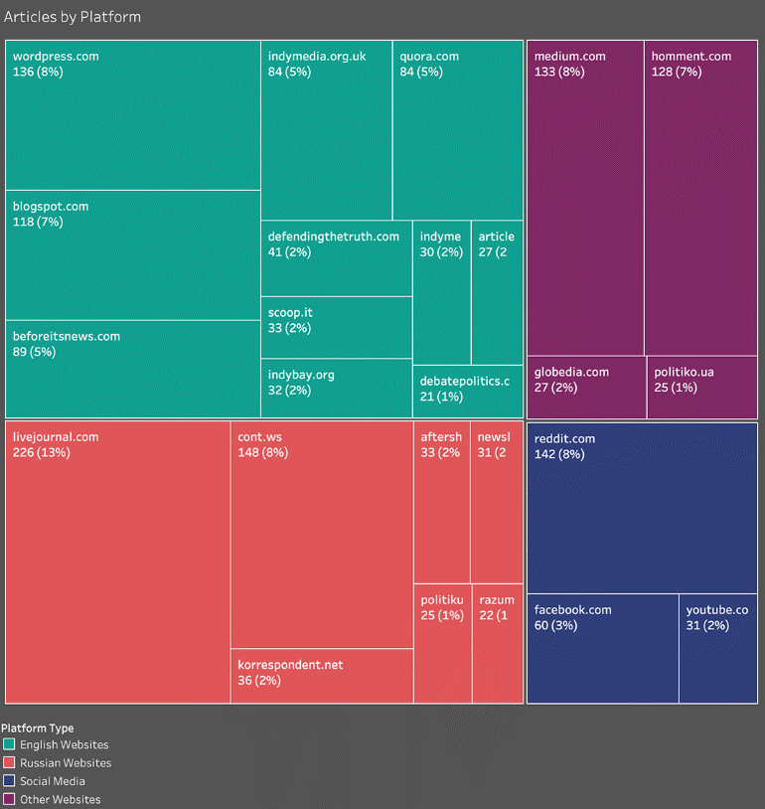Click the Other Websites purple legend swatch
The width and height of the screenshot is (765, 809).
9,799
